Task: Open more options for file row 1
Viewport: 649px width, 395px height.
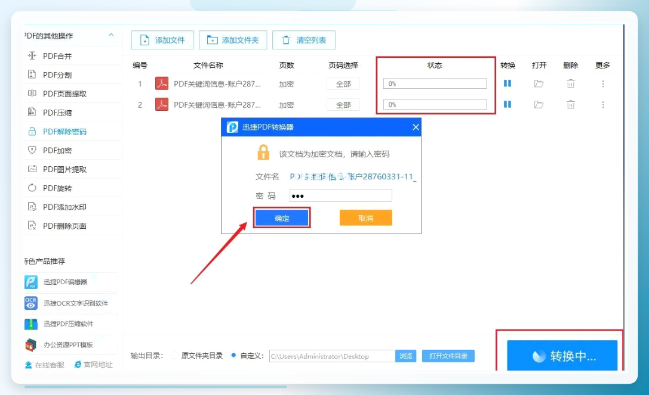Action: [603, 84]
